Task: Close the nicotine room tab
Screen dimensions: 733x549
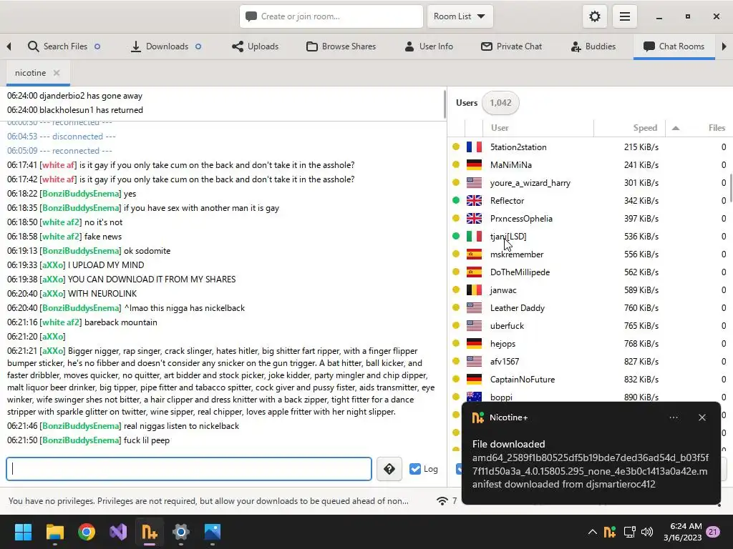Action: point(57,73)
